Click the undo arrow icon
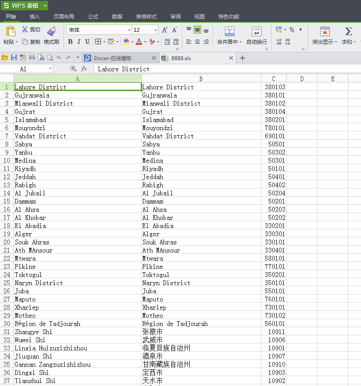The image size is (361, 386). pyautogui.click(x=59, y=58)
